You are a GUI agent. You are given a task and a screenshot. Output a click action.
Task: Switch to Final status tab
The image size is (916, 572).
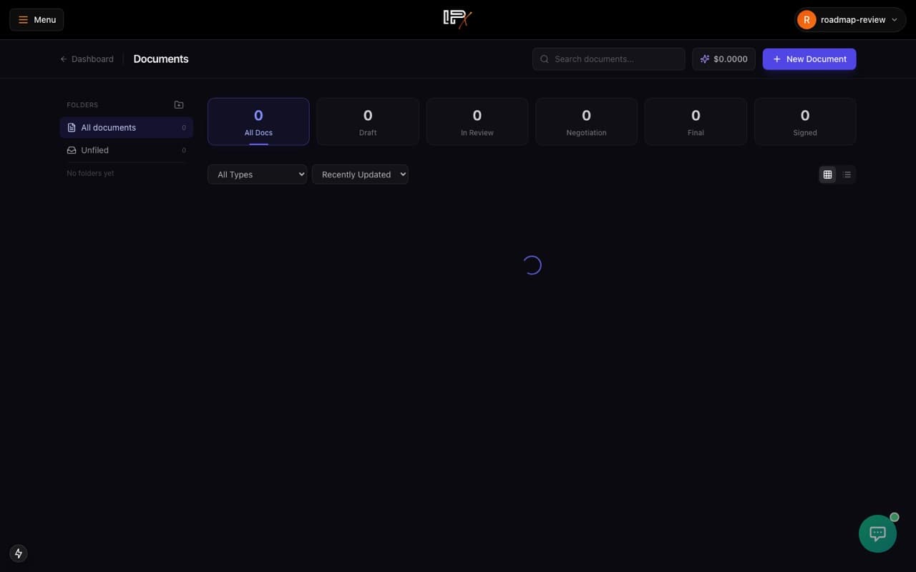696,122
